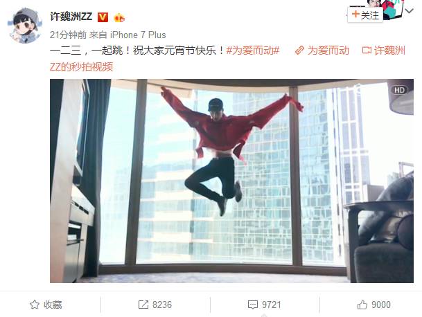Image resolution: width=422 pixels, height=317 pixels.
Task: Play the jumping man video thumbnail
Action: tap(231, 181)
